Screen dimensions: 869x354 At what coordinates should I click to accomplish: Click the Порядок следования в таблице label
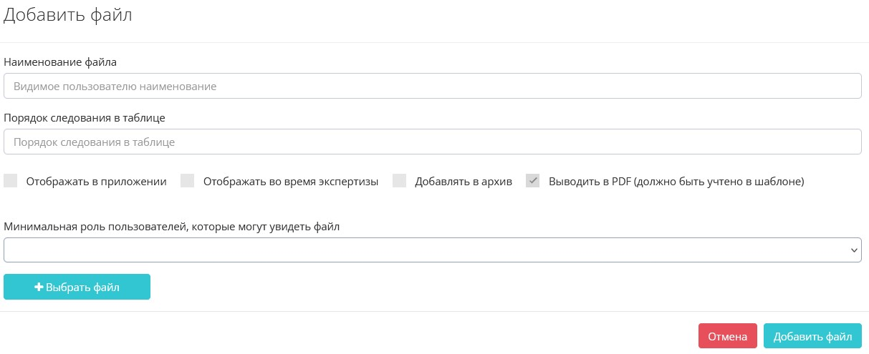[85, 117]
